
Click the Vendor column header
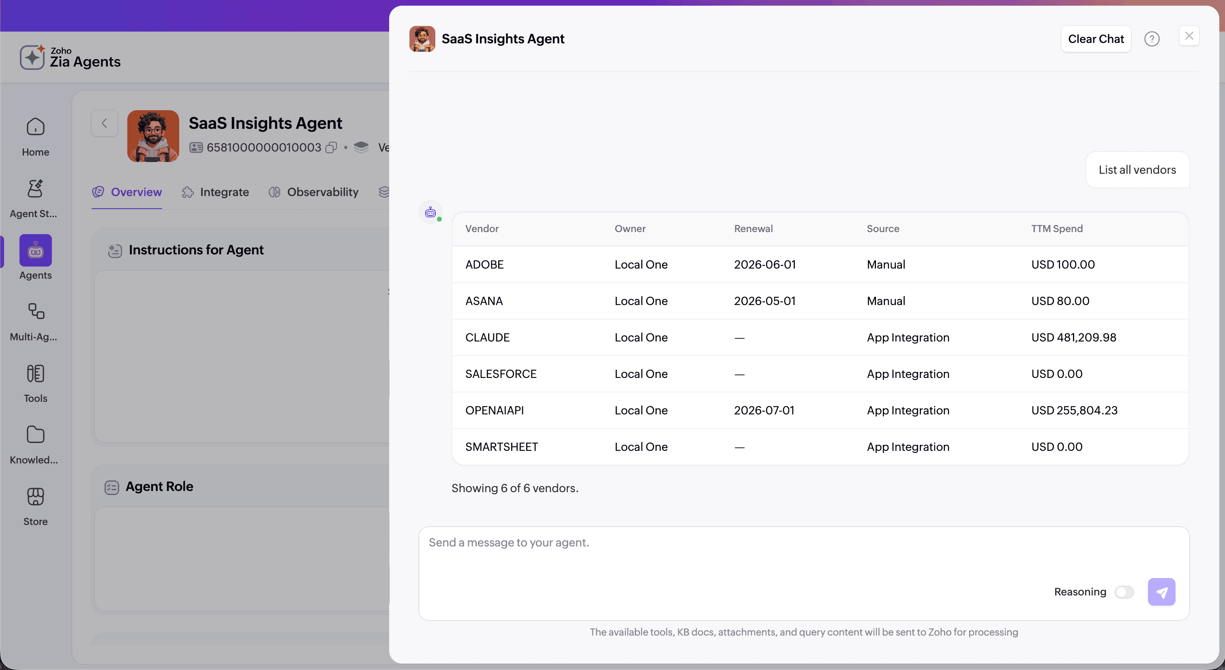(x=482, y=229)
